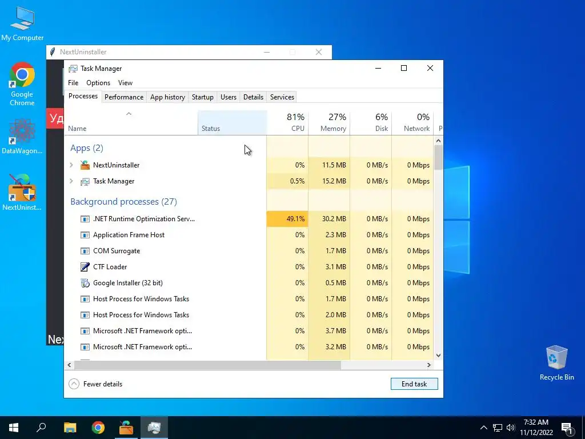Open the taskbar clock showing 7:32 AM
585x439 pixels.
[536, 428]
